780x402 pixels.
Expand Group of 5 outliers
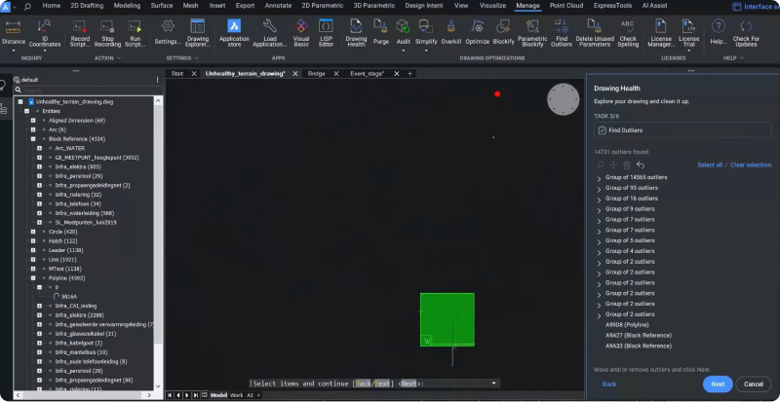[x=599, y=241]
